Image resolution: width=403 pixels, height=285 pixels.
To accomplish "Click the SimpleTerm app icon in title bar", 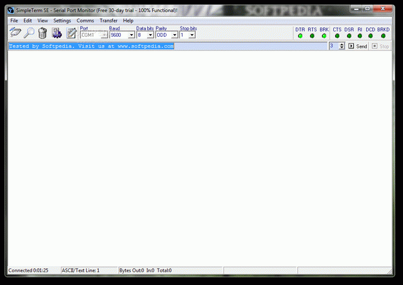I will 11,10.
